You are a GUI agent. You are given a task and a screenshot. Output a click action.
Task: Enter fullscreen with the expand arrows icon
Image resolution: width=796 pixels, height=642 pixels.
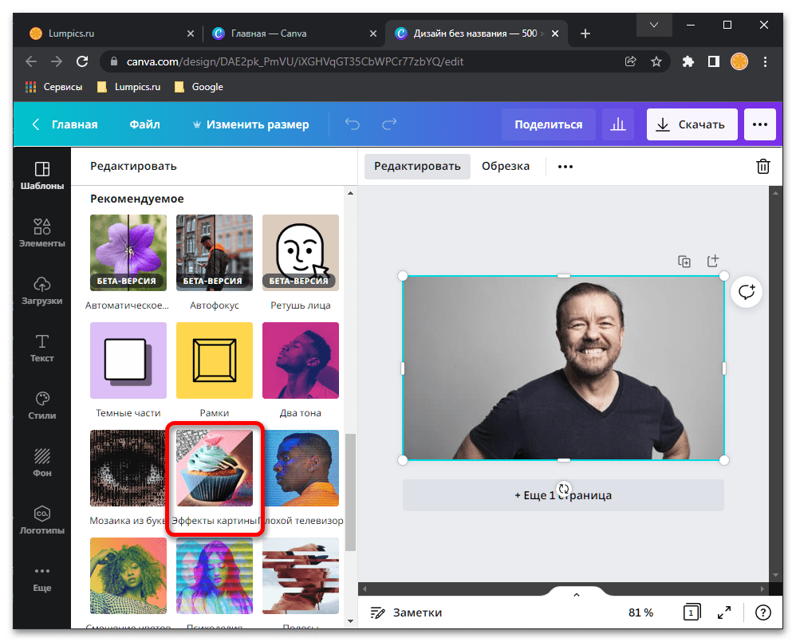coord(723,612)
